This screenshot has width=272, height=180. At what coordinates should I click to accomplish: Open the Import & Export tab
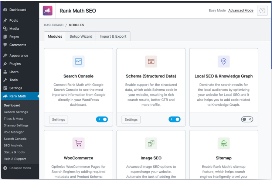pos(113,37)
